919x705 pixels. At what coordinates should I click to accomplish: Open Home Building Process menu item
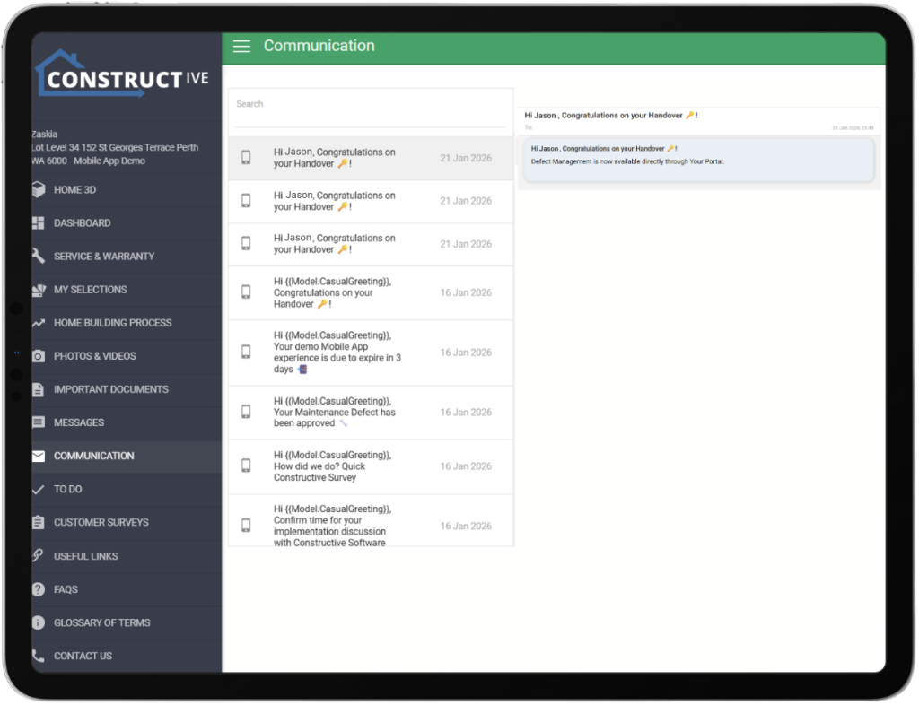coord(112,323)
